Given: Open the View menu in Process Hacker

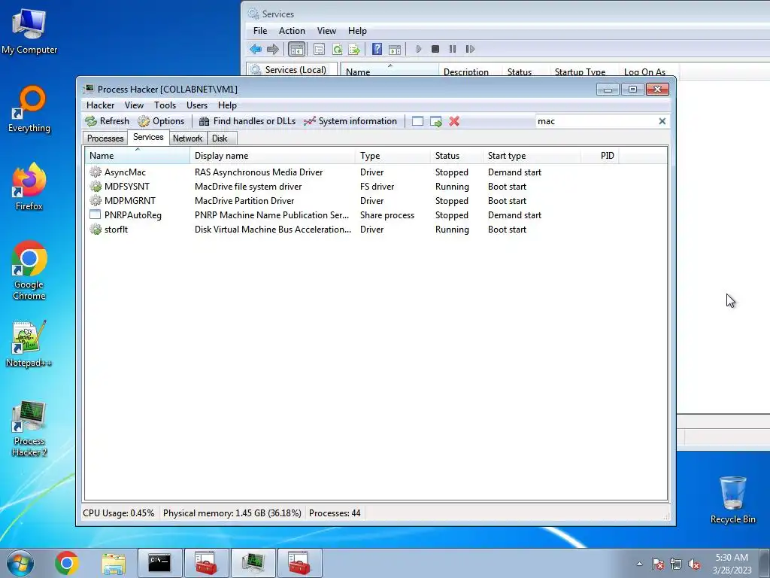Looking at the screenshot, I should tap(134, 105).
